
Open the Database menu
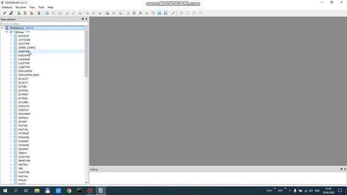pos(7,7)
